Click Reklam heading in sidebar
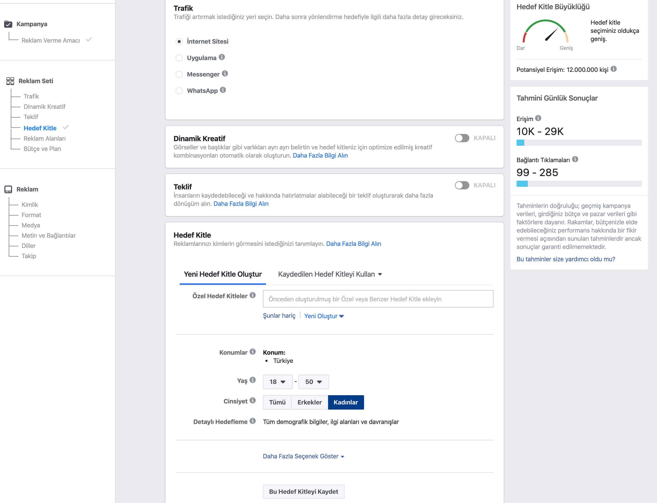The image size is (657, 503). pyautogui.click(x=27, y=189)
